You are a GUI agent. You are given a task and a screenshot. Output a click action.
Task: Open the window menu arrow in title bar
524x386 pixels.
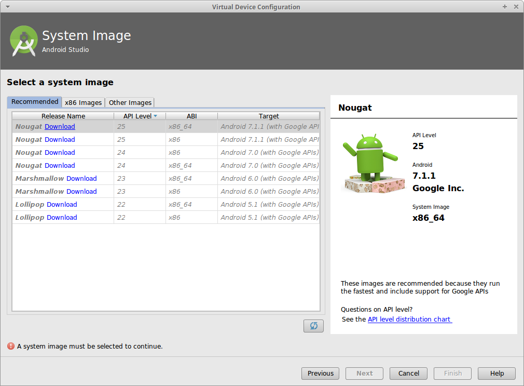[x=7, y=7]
